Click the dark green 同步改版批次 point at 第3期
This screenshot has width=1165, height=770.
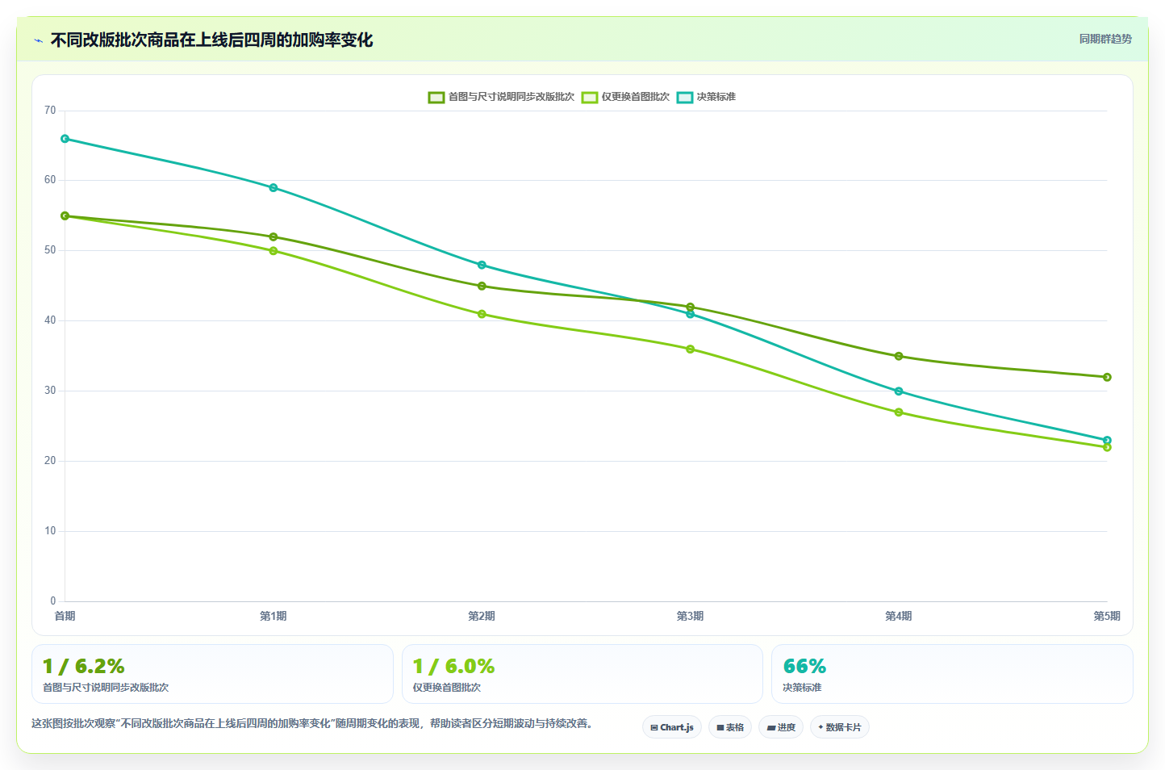(690, 307)
